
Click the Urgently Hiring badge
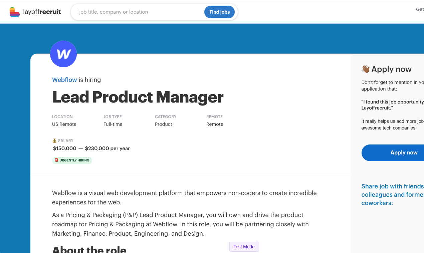72,160
